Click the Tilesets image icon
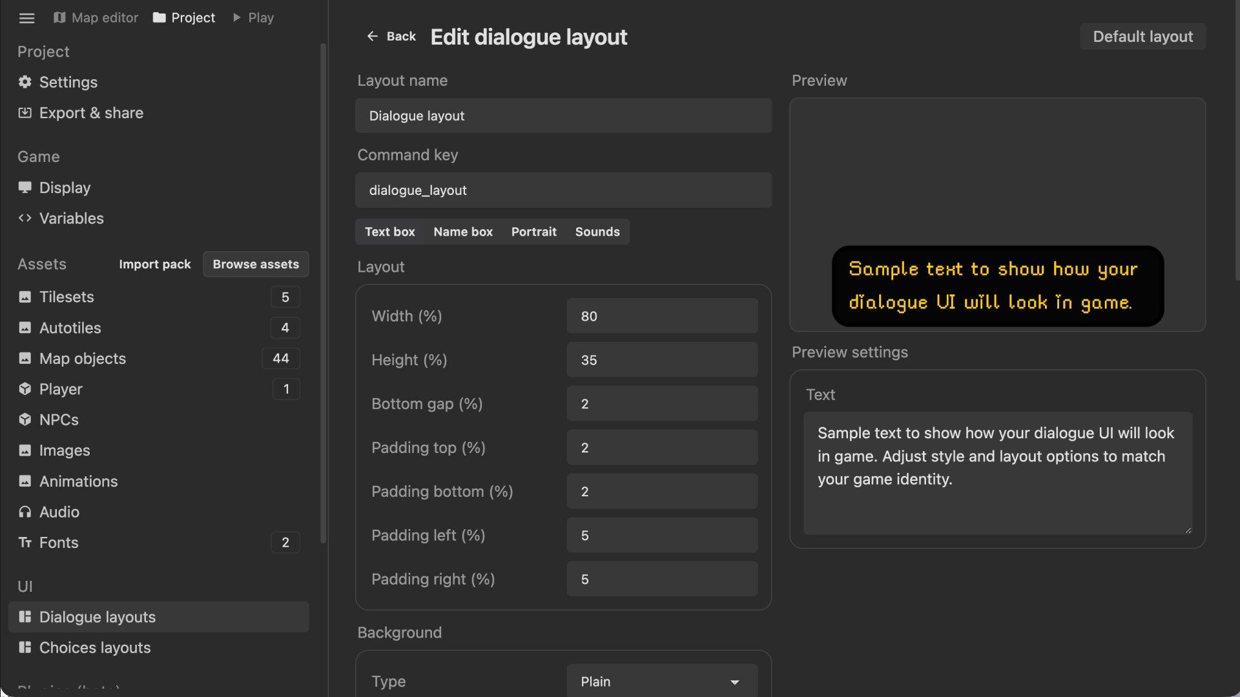The height and width of the screenshot is (697, 1240). click(x=25, y=297)
